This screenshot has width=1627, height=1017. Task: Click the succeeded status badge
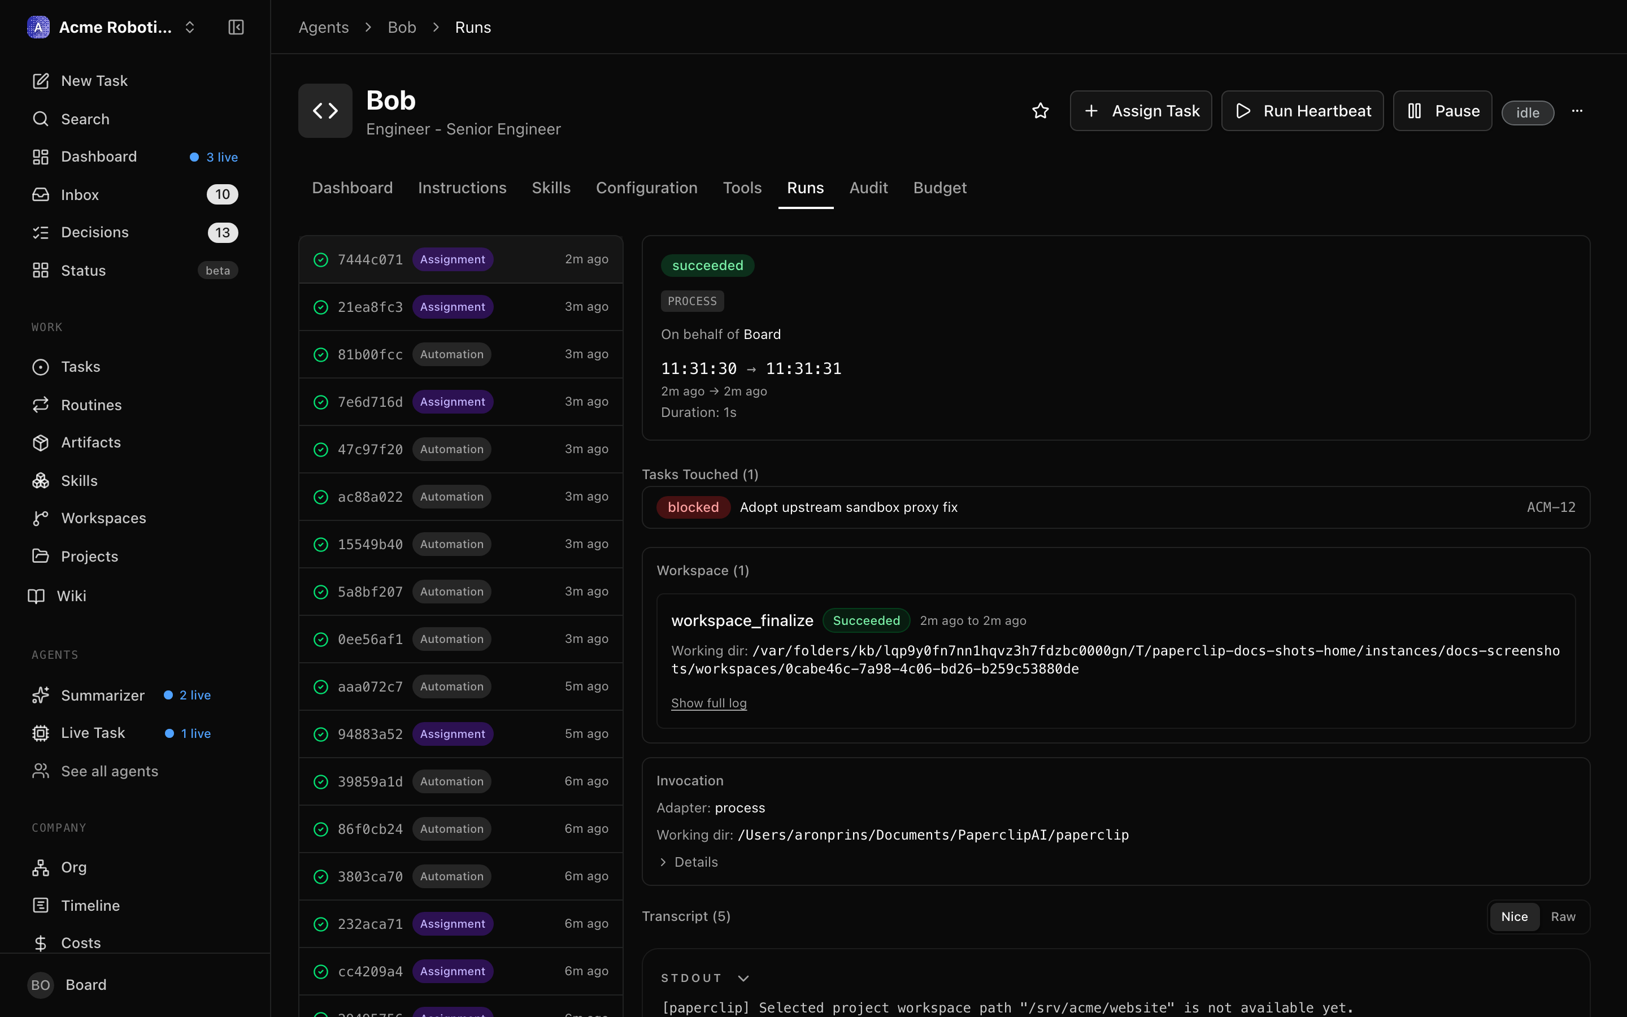pyautogui.click(x=707, y=265)
